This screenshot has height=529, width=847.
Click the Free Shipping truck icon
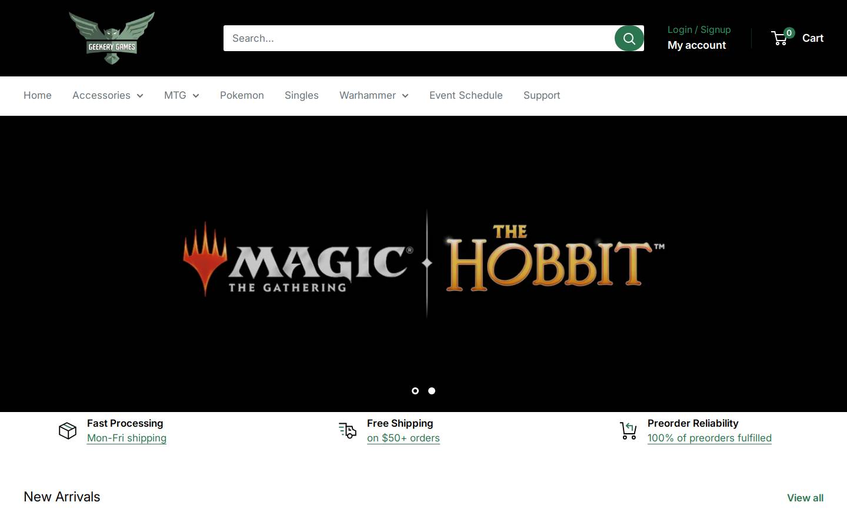348,430
